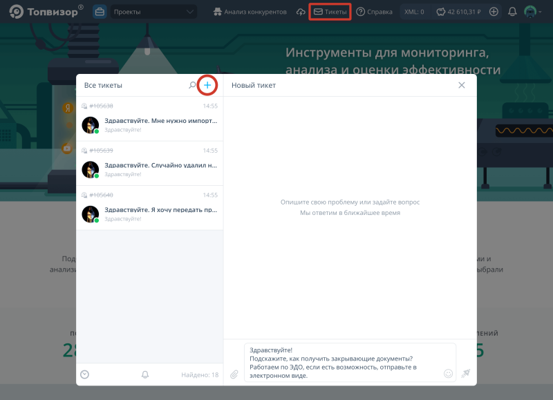Close the new ticket panel

[462, 85]
